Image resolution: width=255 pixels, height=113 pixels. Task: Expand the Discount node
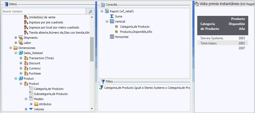pyautogui.click(x=21, y=63)
